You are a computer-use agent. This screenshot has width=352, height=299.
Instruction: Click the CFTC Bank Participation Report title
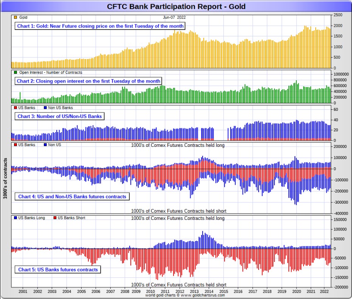[176, 6]
